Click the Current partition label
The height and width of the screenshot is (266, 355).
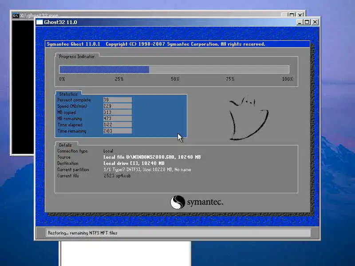click(x=73, y=169)
